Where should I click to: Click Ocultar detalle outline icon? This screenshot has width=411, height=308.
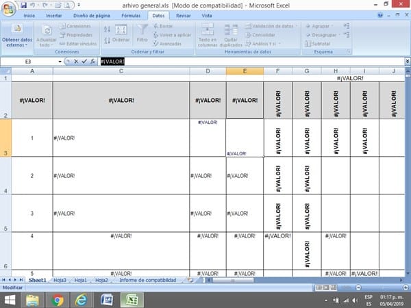347,35
